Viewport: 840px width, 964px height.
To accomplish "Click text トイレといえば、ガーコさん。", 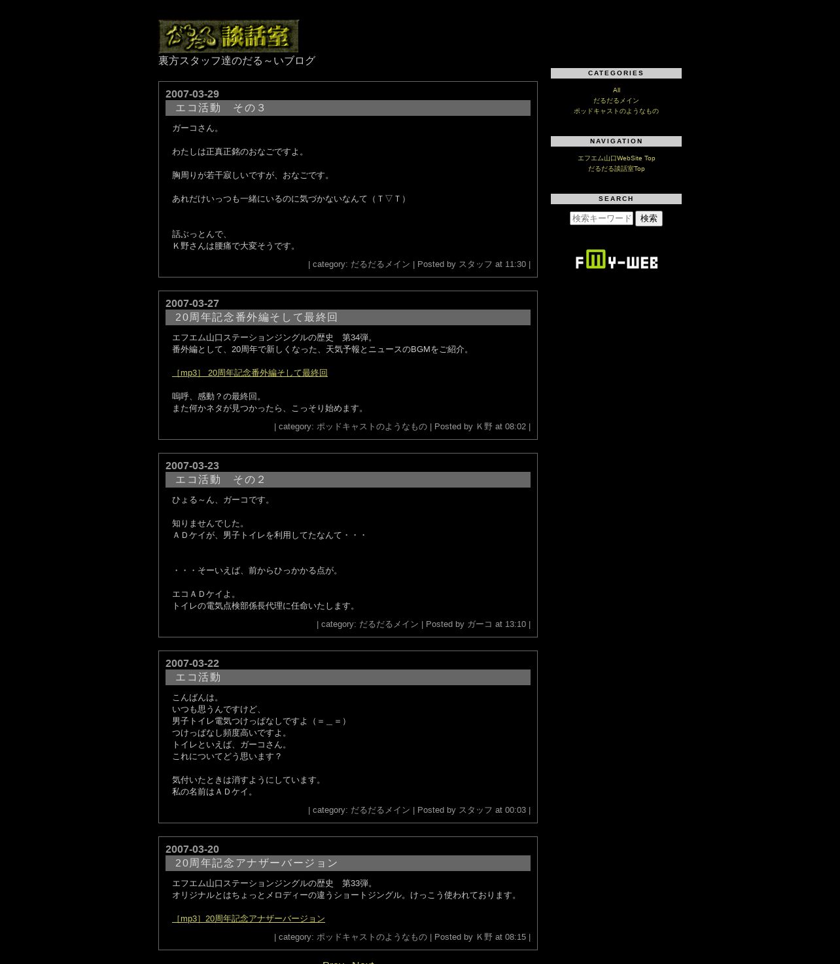I will point(232,745).
